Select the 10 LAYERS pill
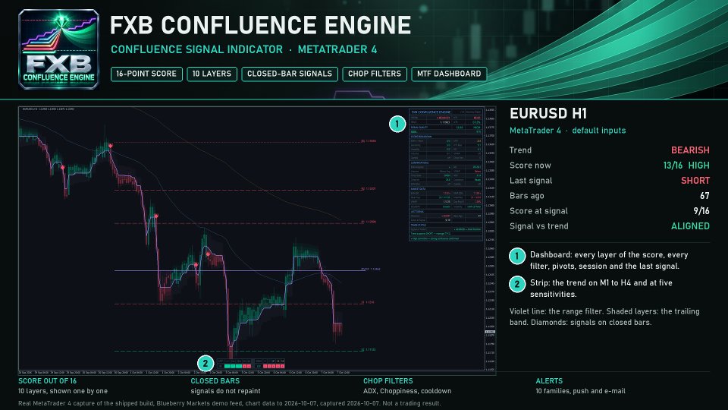Viewport: 728px width, 410px height. pos(212,74)
